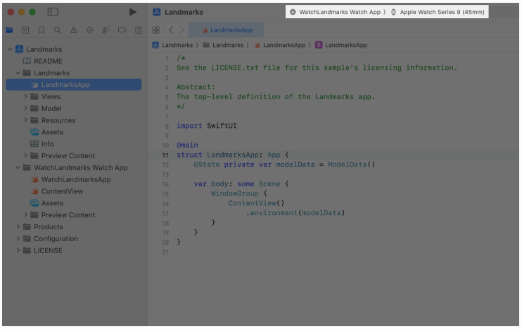Click the '@main' attribute in code
522x329 pixels.
[187, 145]
